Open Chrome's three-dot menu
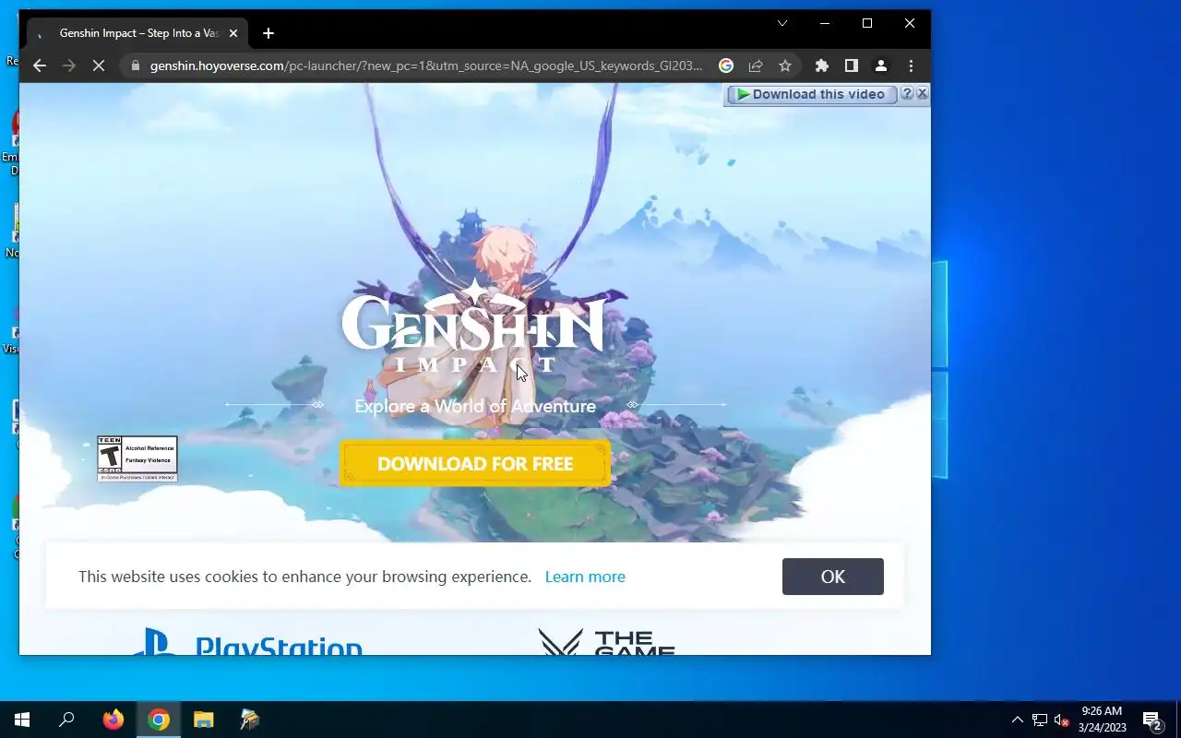The image size is (1181, 738). [911, 65]
